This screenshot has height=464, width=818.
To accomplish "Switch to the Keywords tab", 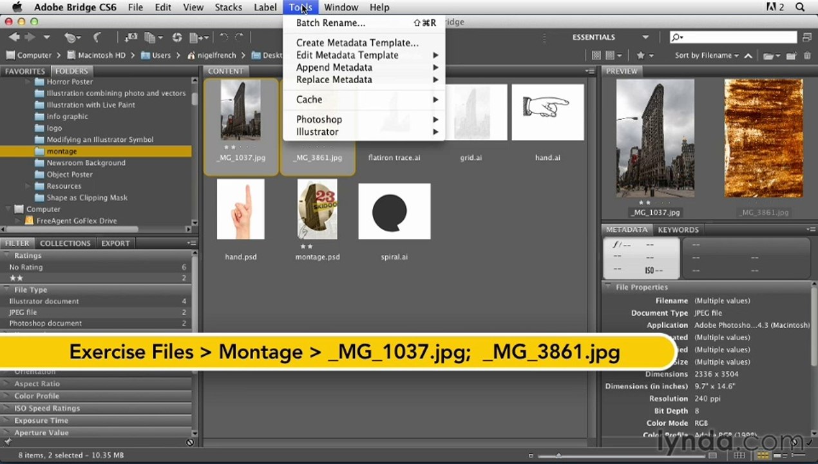I will tap(678, 229).
